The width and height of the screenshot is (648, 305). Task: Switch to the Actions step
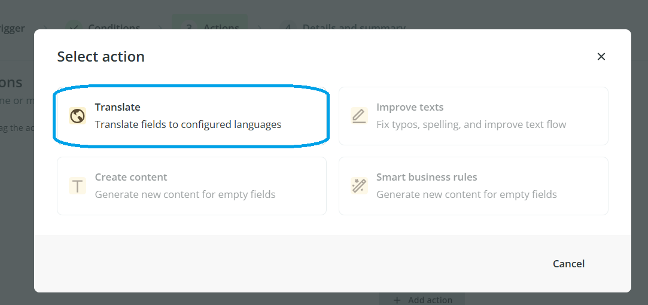click(221, 28)
